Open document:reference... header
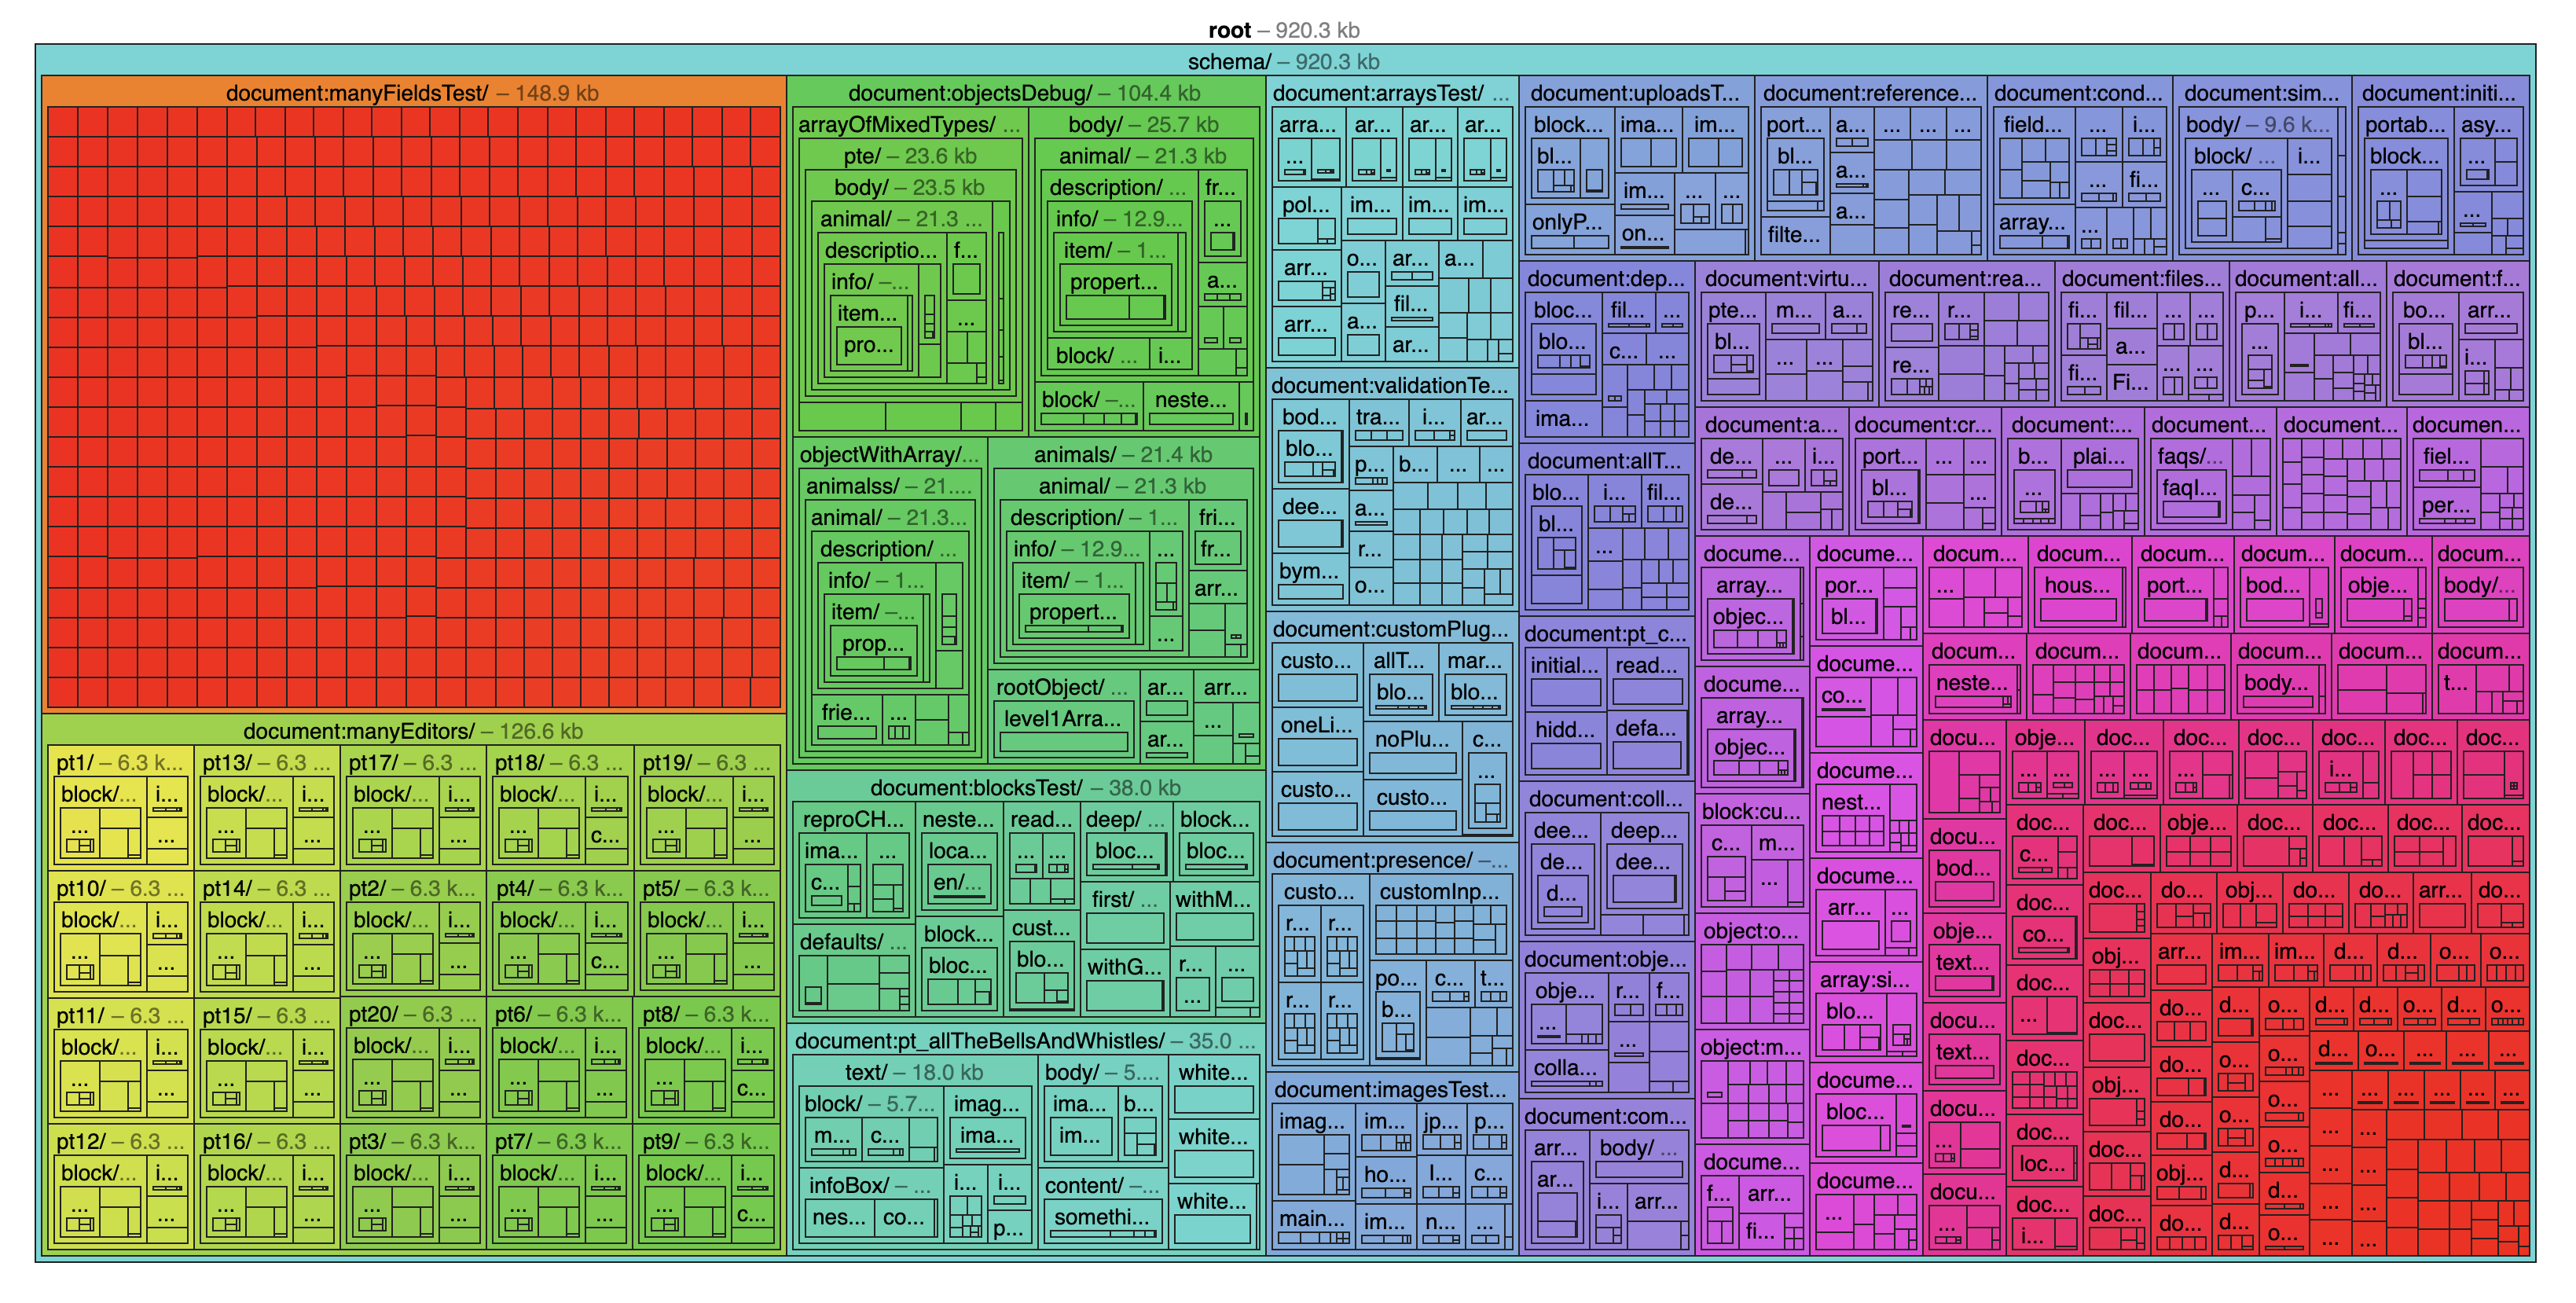This screenshot has height=1303, width=2576. coord(1870,93)
